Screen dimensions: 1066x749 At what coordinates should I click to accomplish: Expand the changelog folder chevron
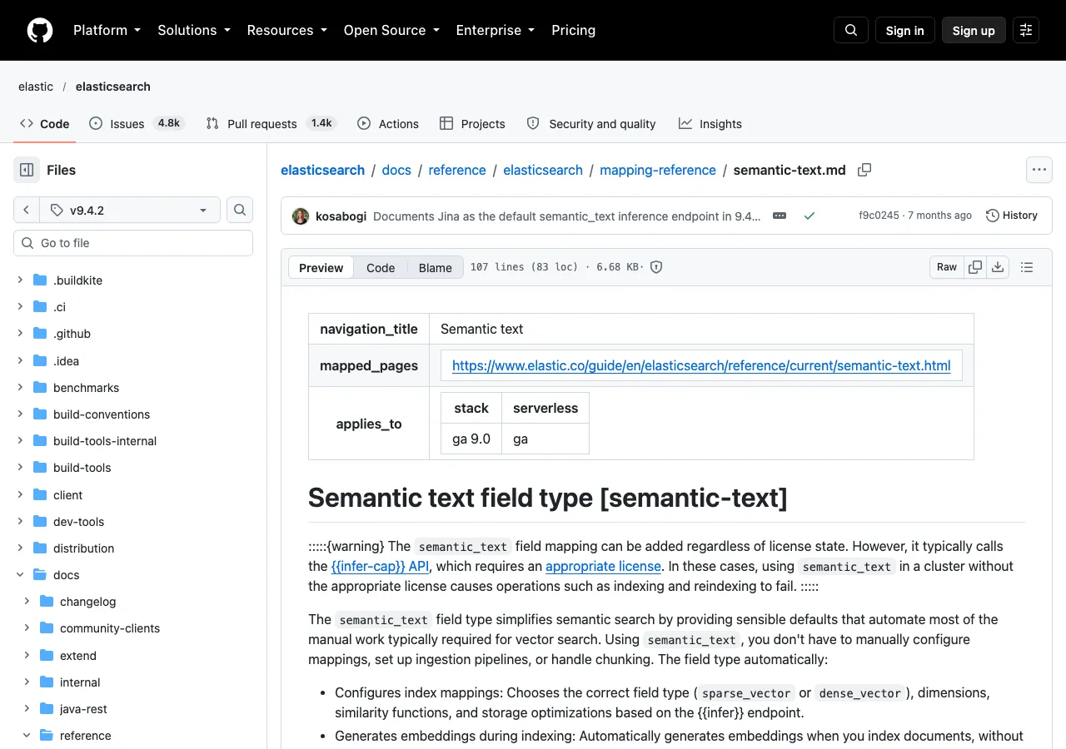(27, 602)
